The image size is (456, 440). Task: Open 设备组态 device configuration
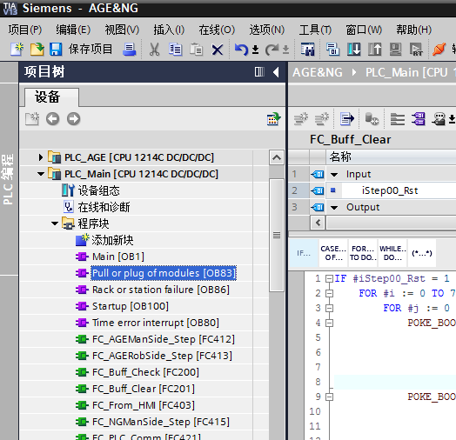(98, 190)
